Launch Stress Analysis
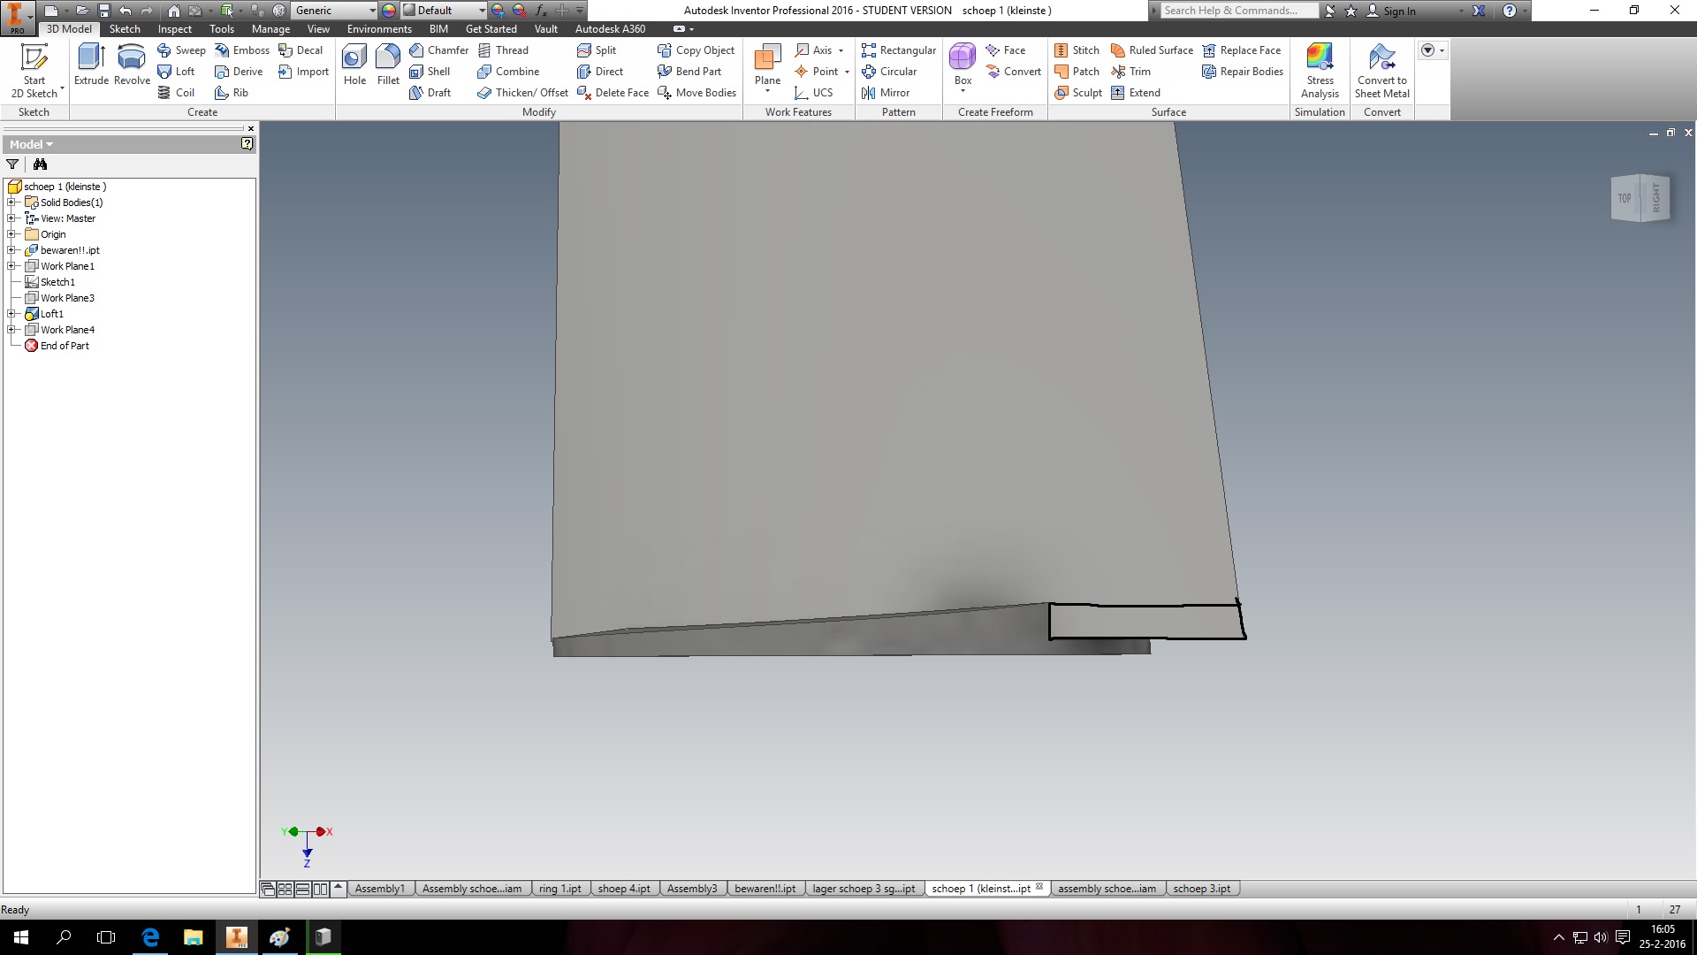 pos(1319,71)
